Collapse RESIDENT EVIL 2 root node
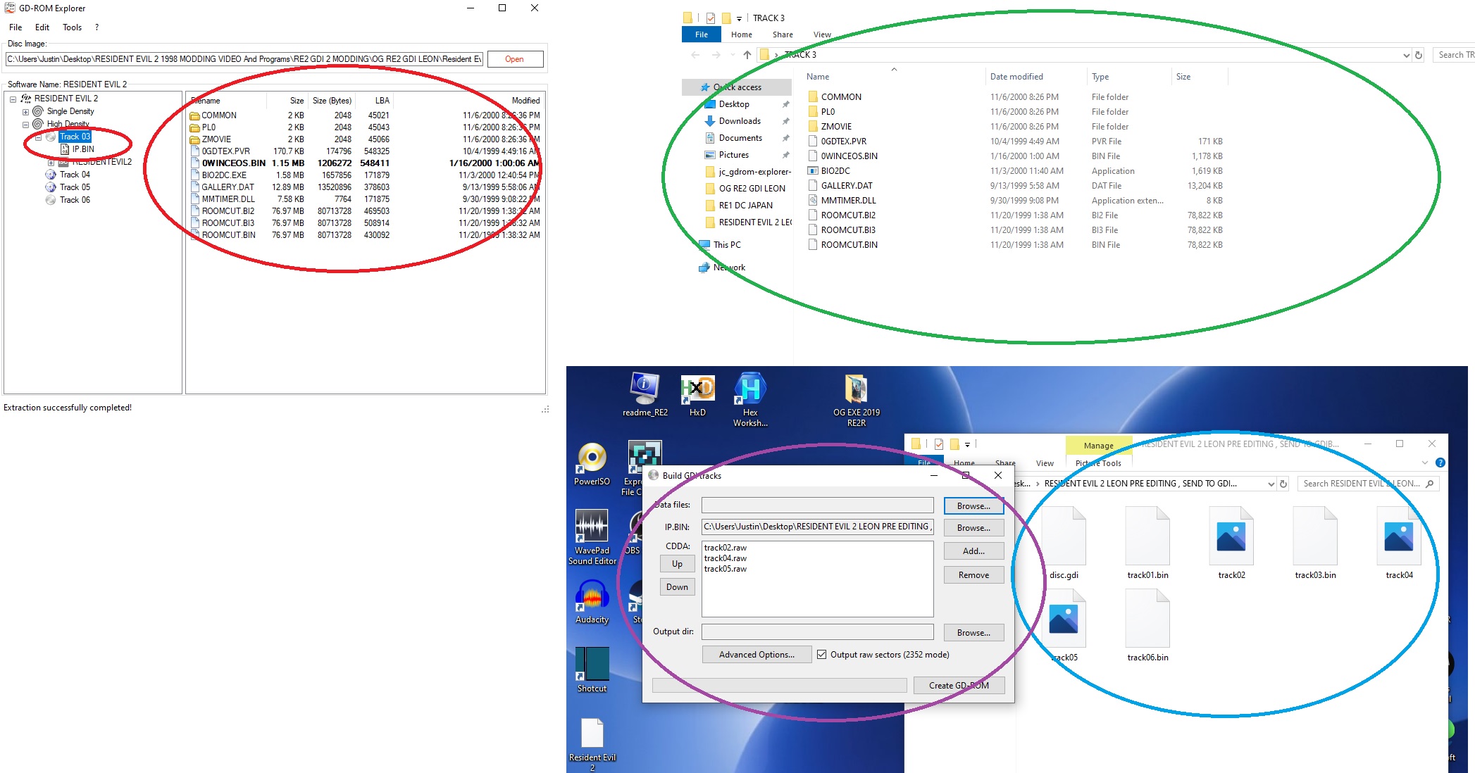1475x773 pixels. tap(13, 99)
